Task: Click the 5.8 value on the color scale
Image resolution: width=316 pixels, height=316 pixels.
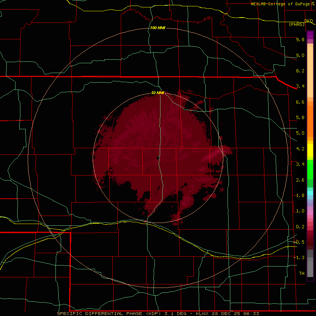Action: pos(300,118)
